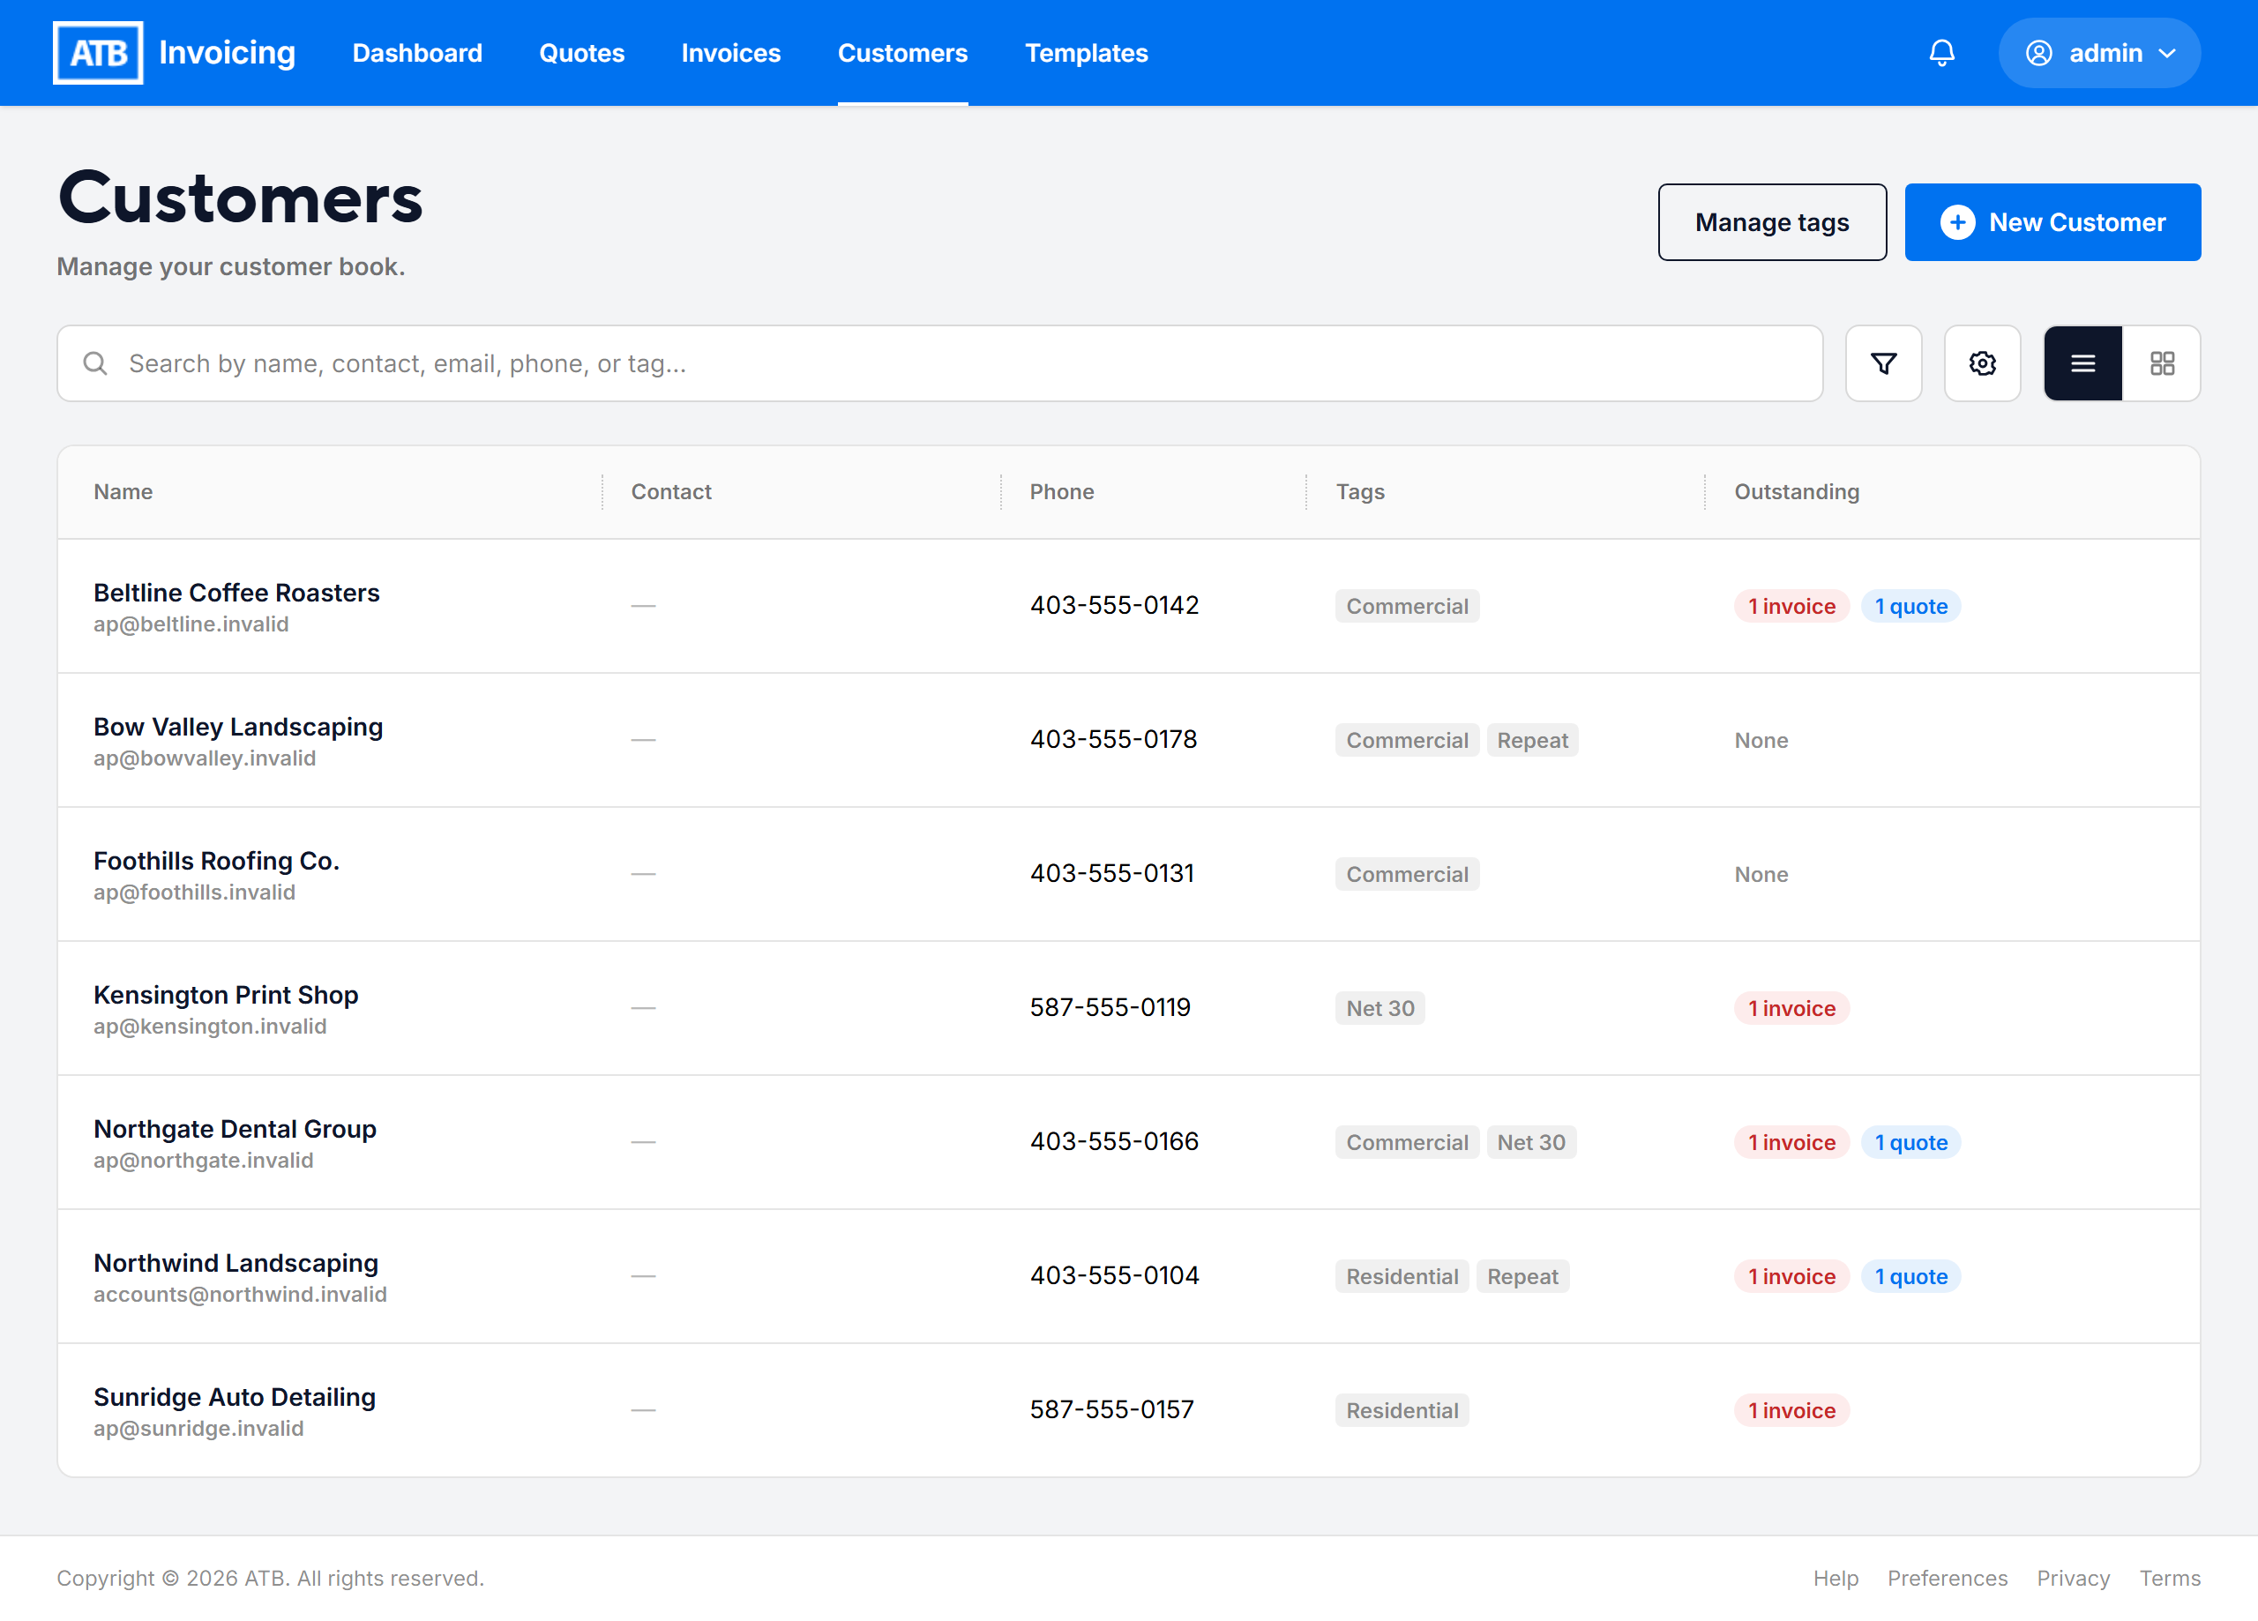This screenshot has height=1621, width=2258.
Task: Expand the admin user menu
Action: [x=2098, y=53]
